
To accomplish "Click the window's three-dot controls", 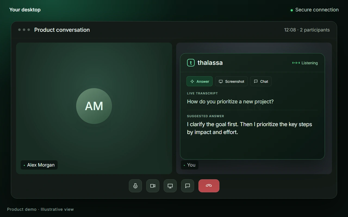I will [24, 30].
